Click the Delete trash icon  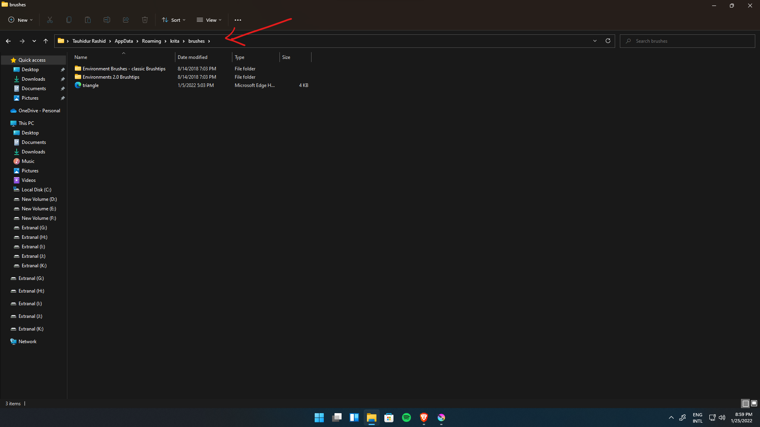[x=145, y=20]
